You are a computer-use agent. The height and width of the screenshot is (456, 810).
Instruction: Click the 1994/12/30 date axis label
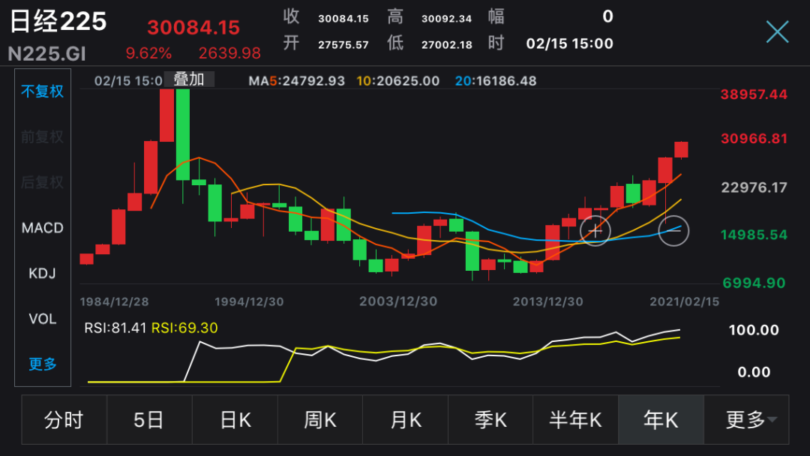[x=249, y=301]
